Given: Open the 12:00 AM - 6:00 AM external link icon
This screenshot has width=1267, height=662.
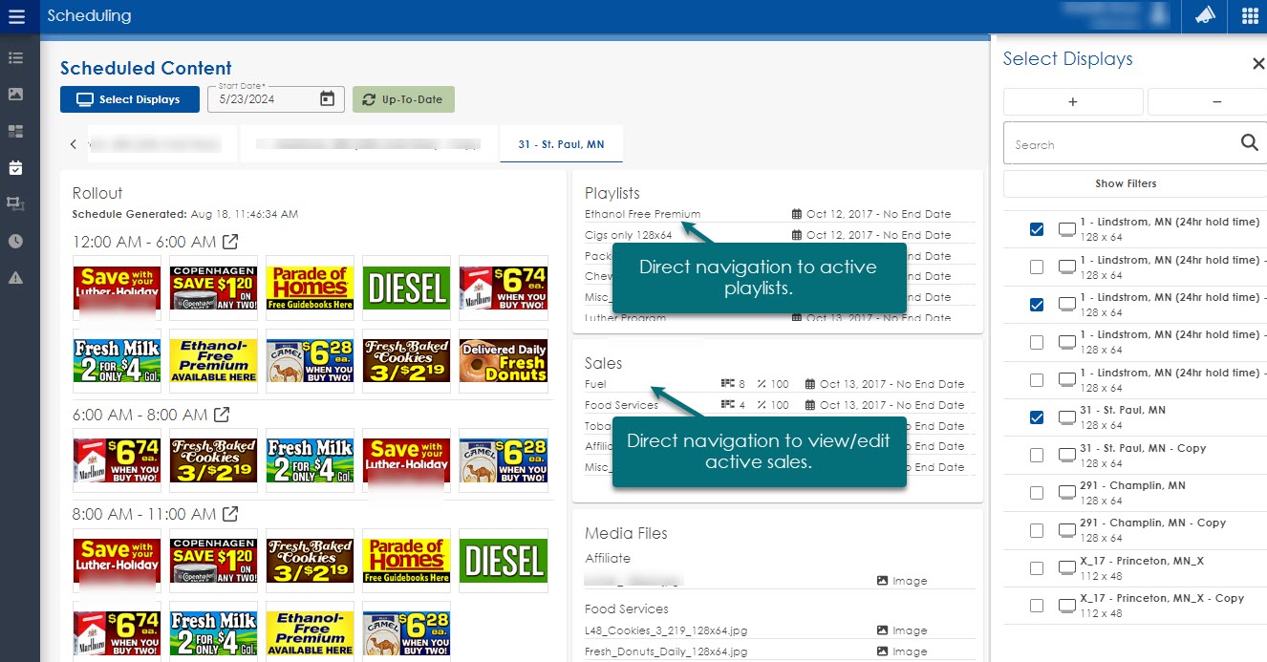Looking at the screenshot, I should click(x=230, y=243).
